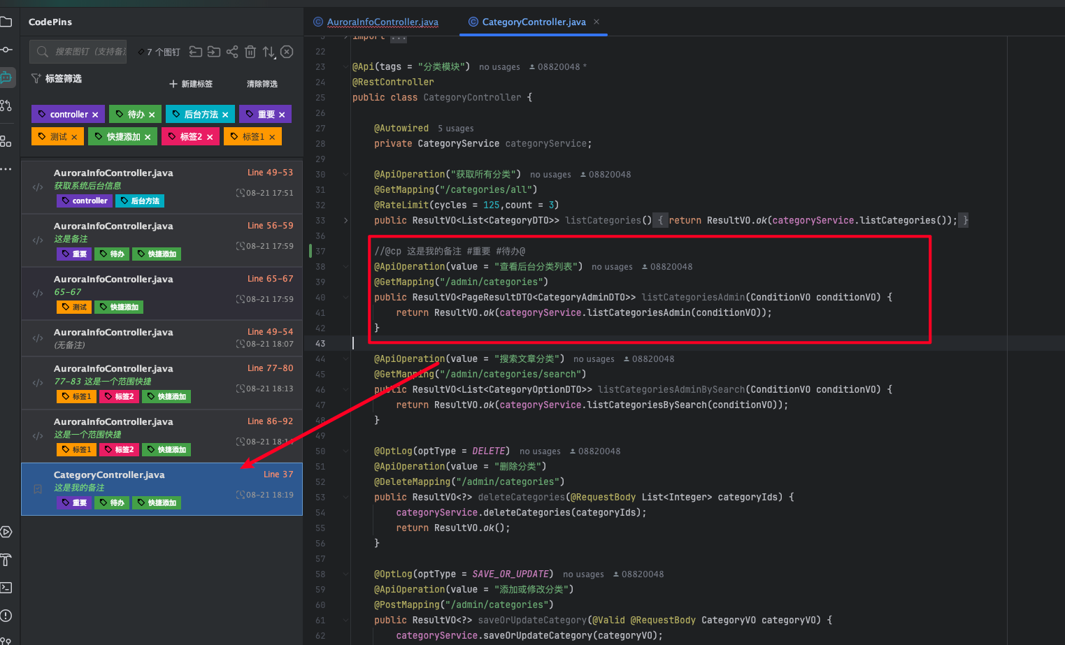
Task: Click the 后台方法 tag on first pin
Action: coord(140,201)
